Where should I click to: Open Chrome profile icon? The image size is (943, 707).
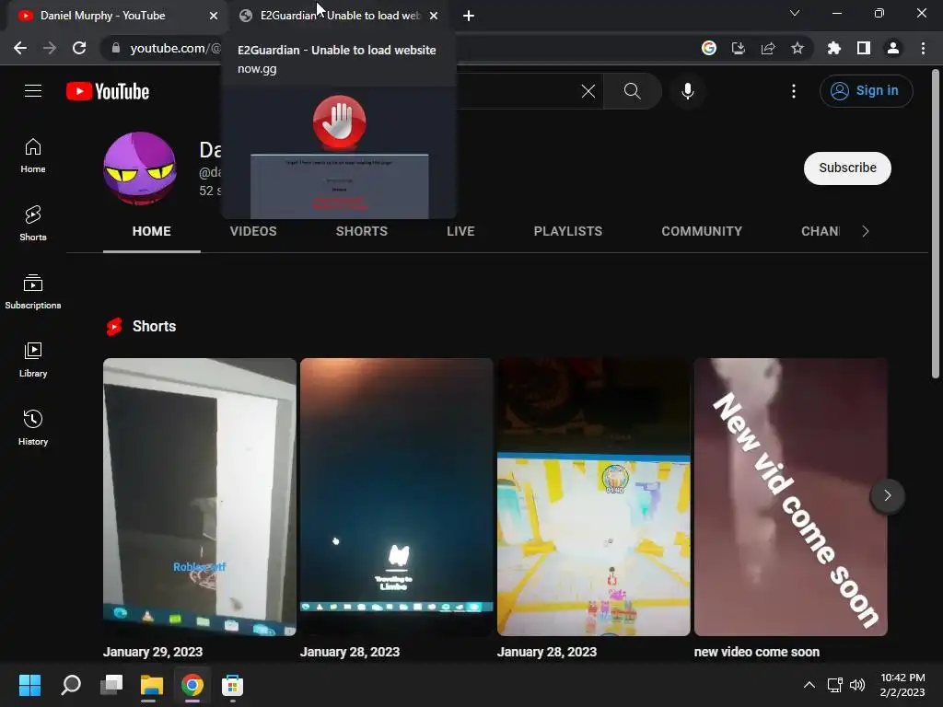click(893, 48)
